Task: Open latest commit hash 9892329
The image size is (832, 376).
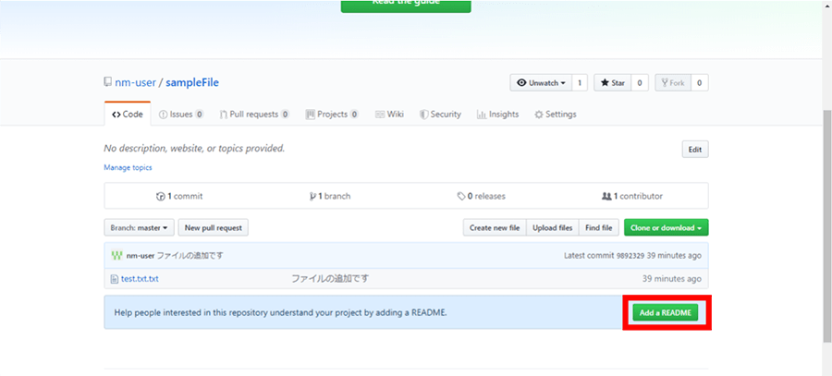Action: [630, 256]
